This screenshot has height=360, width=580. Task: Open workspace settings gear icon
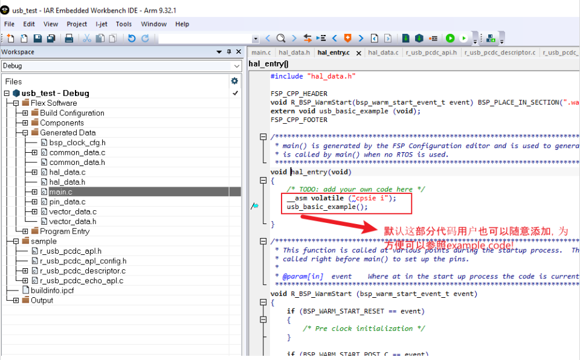[234, 81]
